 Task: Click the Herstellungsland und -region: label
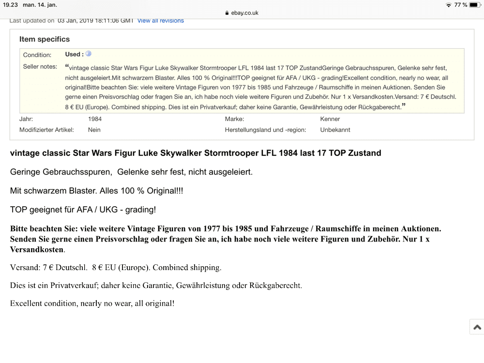click(265, 130)
